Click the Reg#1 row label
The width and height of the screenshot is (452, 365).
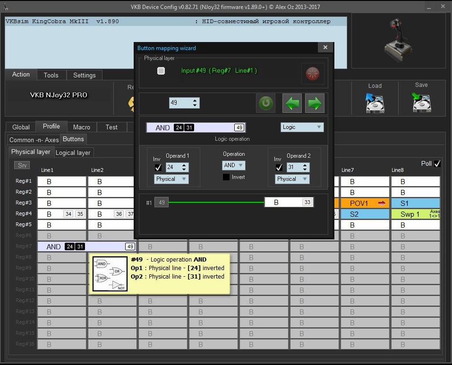pos(24,181)
